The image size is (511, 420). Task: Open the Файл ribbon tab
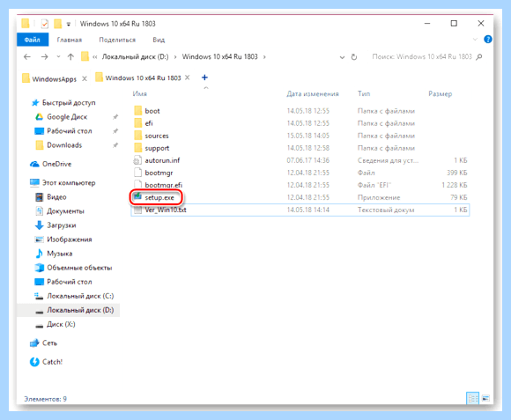33,40
